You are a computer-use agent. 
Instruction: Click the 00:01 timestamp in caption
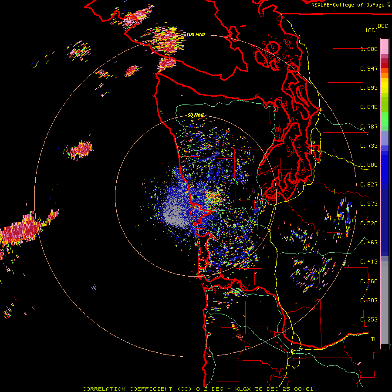coord(304,389)
